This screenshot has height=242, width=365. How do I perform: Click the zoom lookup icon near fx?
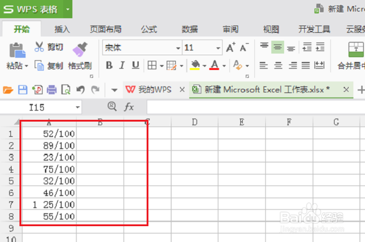pos(112,107)
